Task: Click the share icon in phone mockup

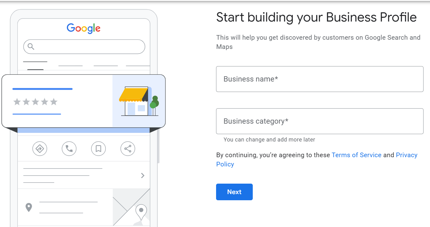Action: (x=128, y=149)
